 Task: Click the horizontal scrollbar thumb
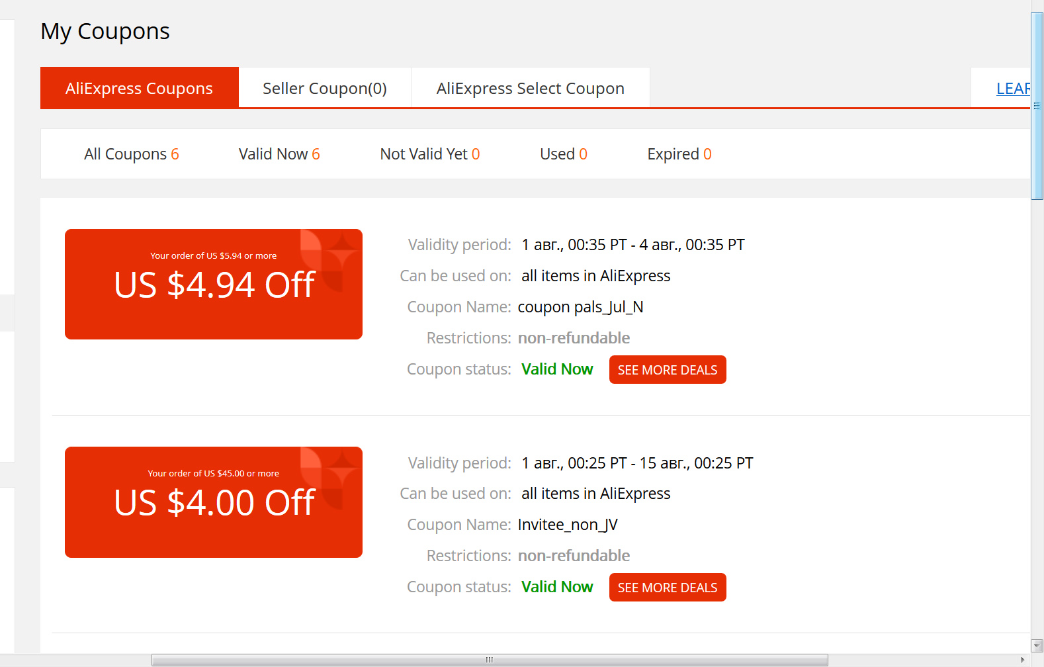[x=490, y=660]
